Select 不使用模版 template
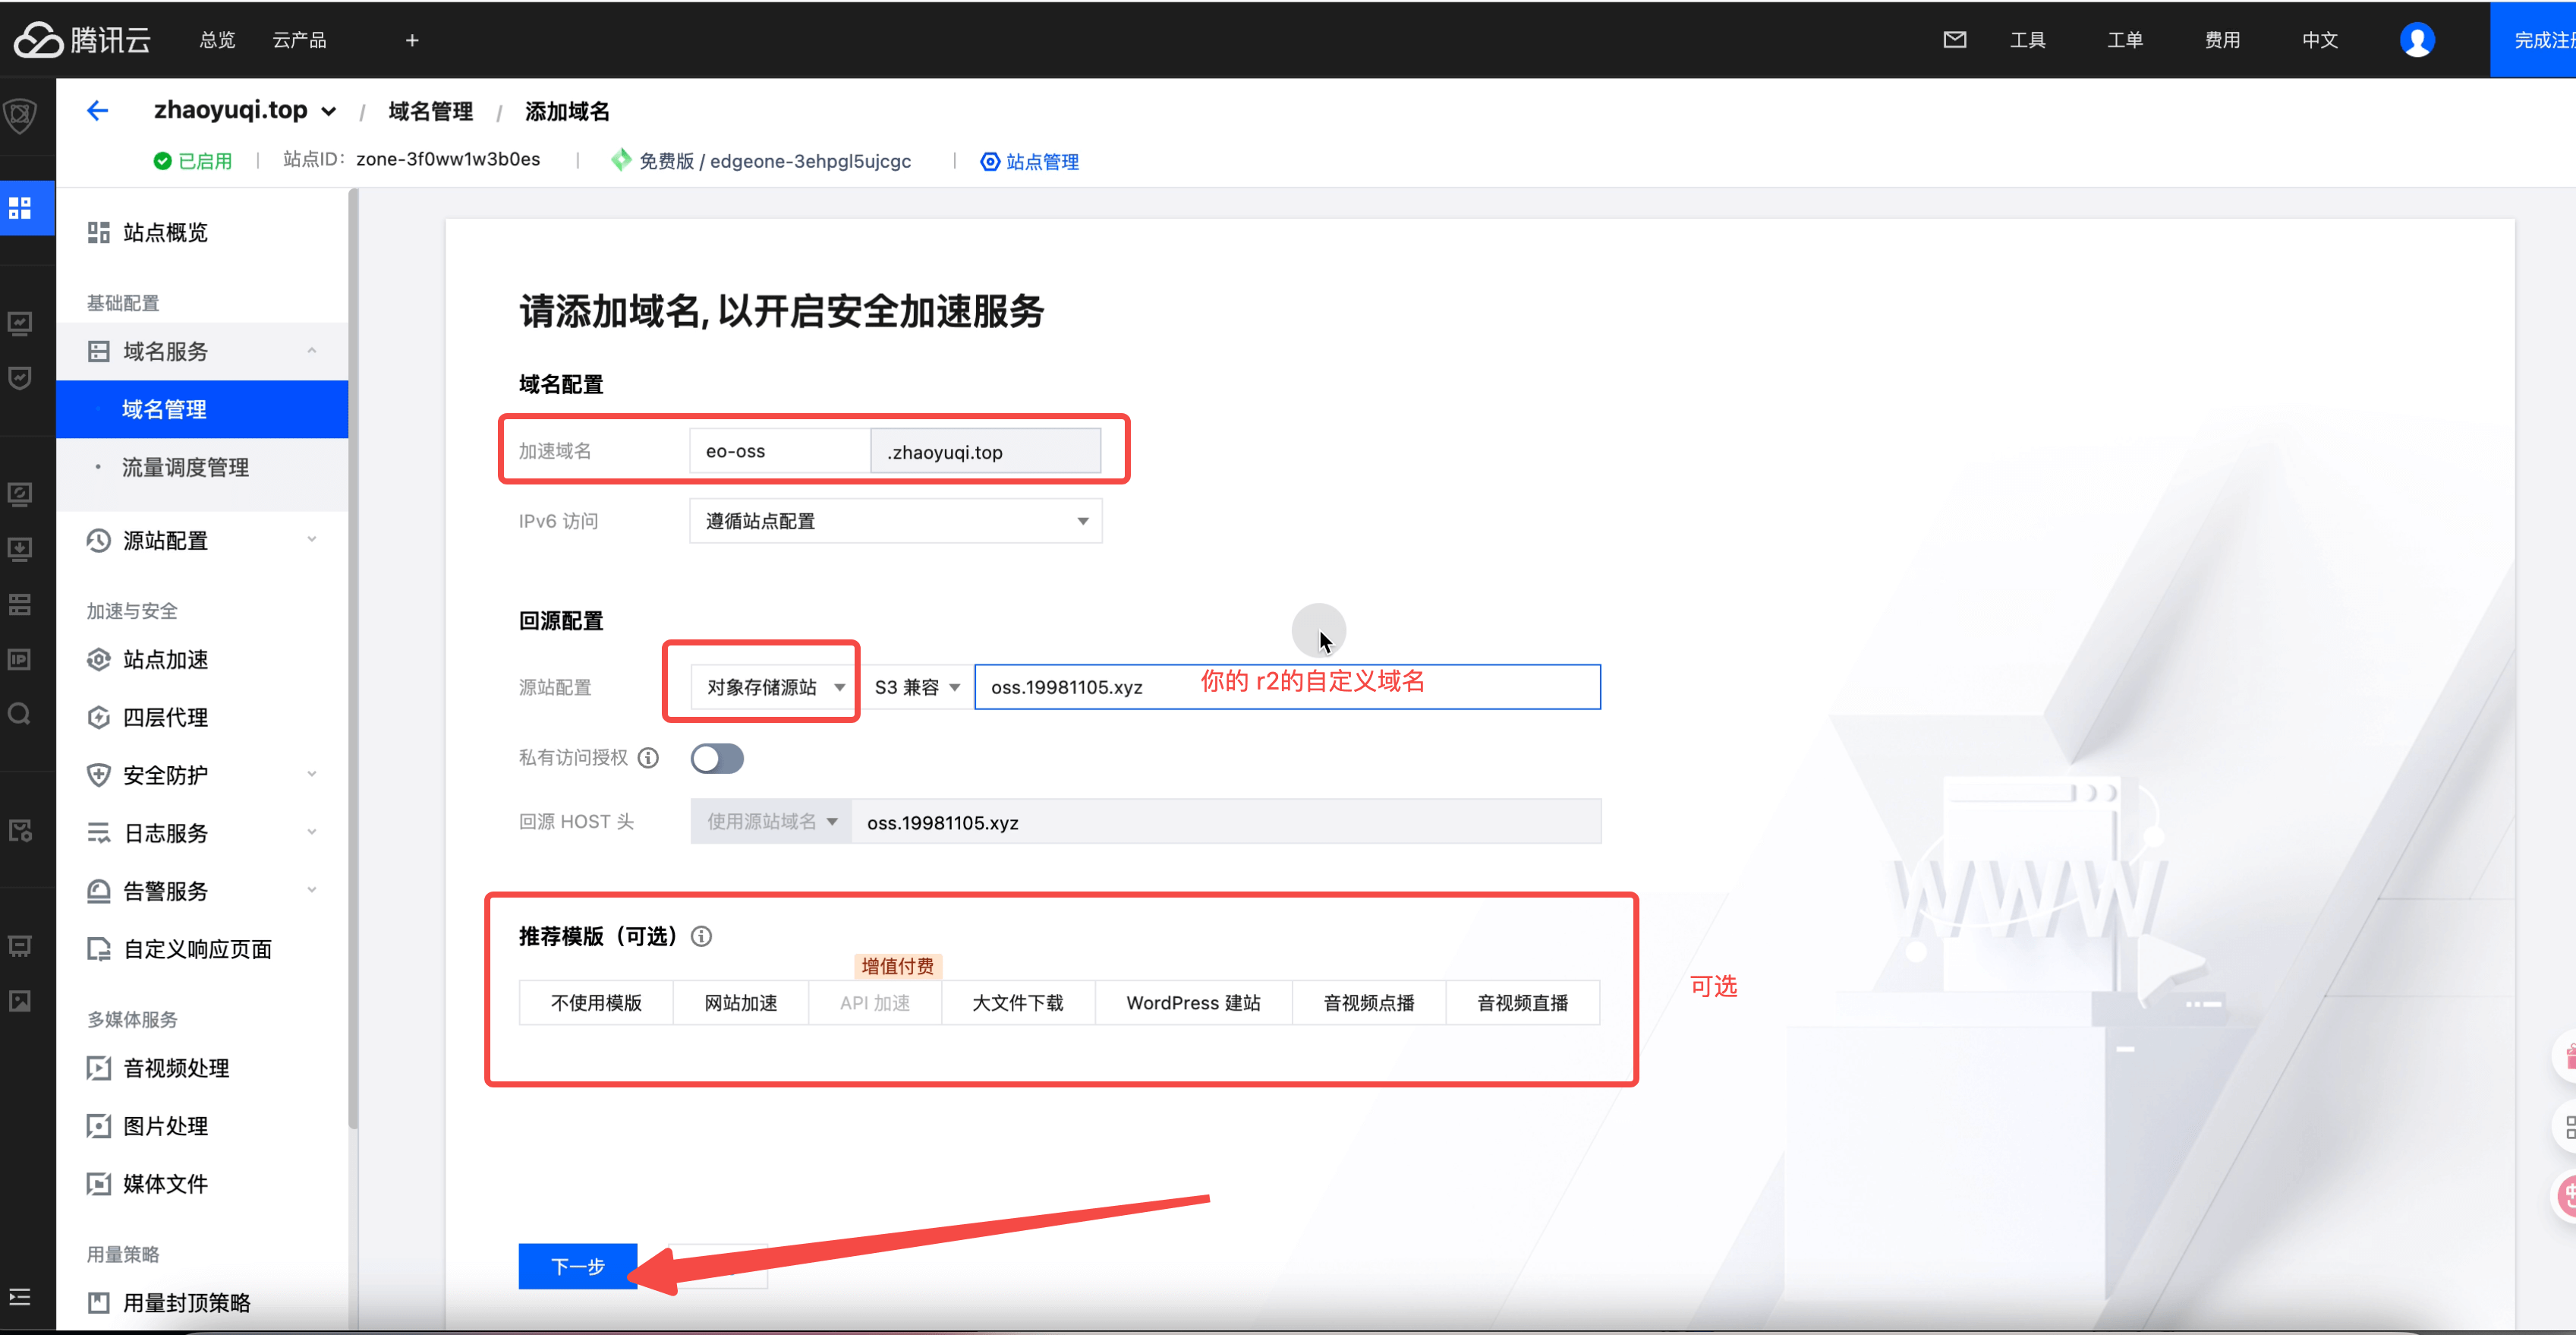Image resolution: width=2576 pixels, height=1335 pixels. 596,1002
